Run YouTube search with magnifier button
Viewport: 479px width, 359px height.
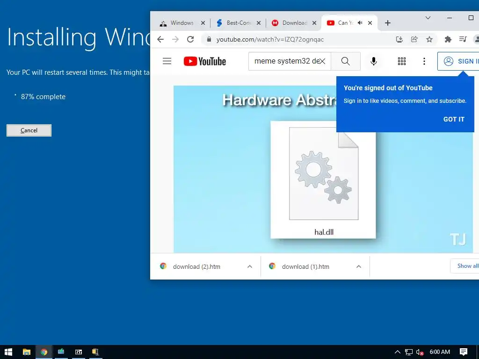[346, 61]
